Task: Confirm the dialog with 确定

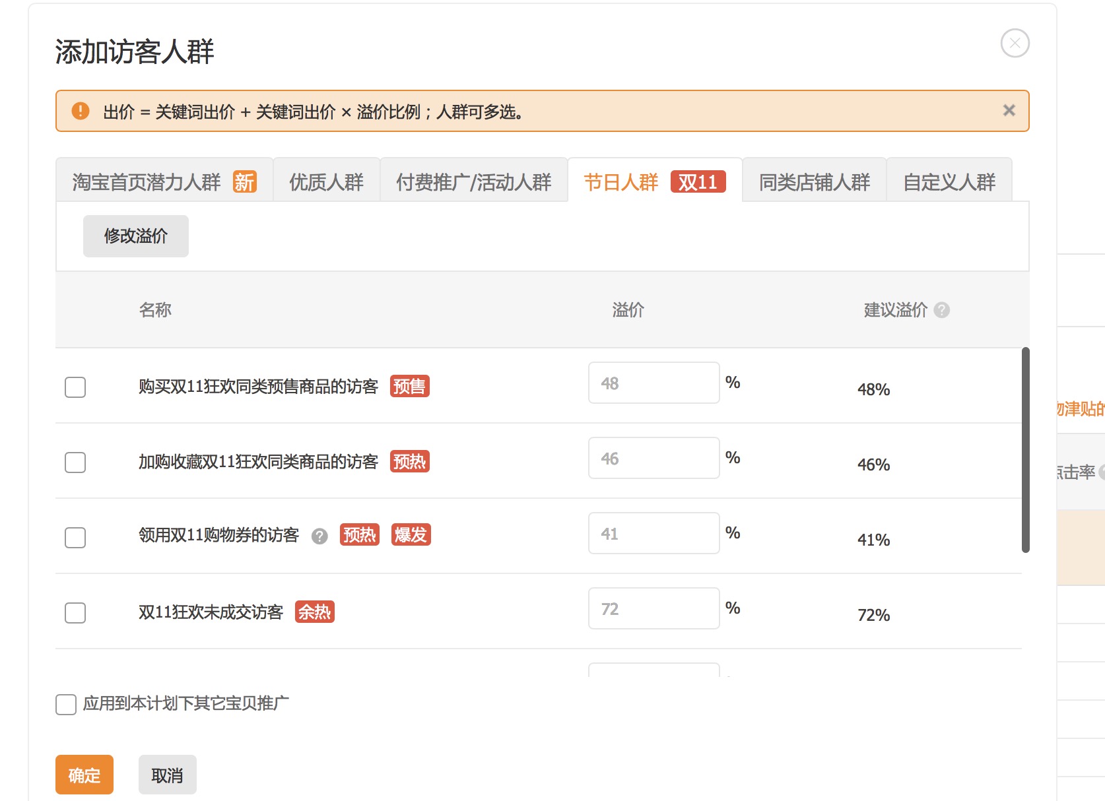Action: tap(84, 775)
